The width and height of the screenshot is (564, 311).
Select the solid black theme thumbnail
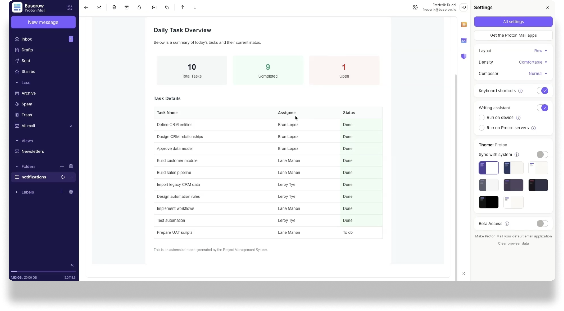(x=488, y=202)
